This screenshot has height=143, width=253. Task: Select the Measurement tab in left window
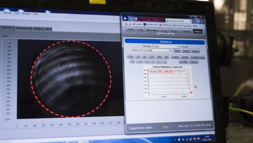[x=23, y=28]
